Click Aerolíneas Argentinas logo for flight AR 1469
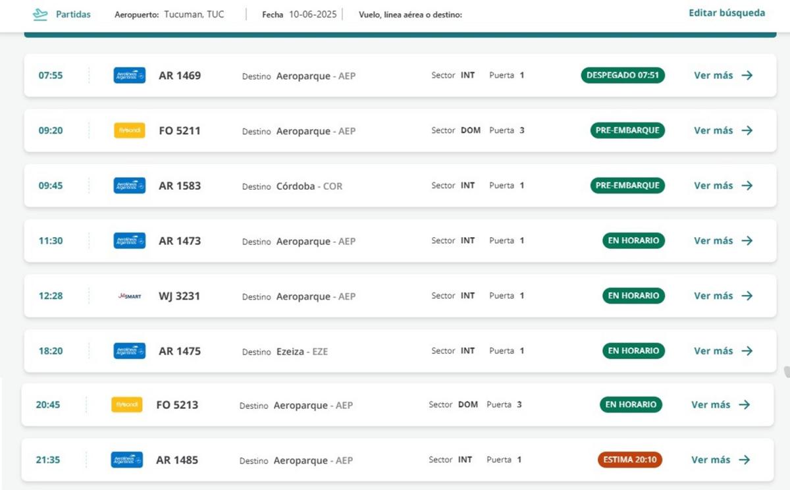The width and height of the screenshot is (790, 490). (x=129, y=76)
